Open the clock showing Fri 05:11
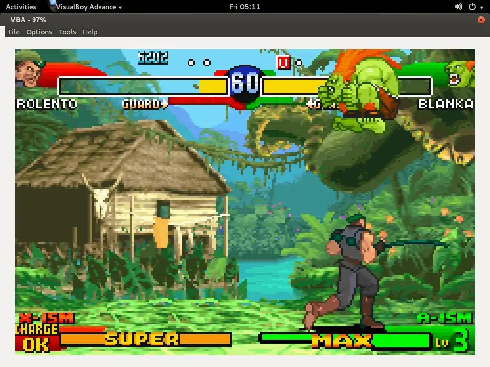The image size is (490, 367). (245, 7)
